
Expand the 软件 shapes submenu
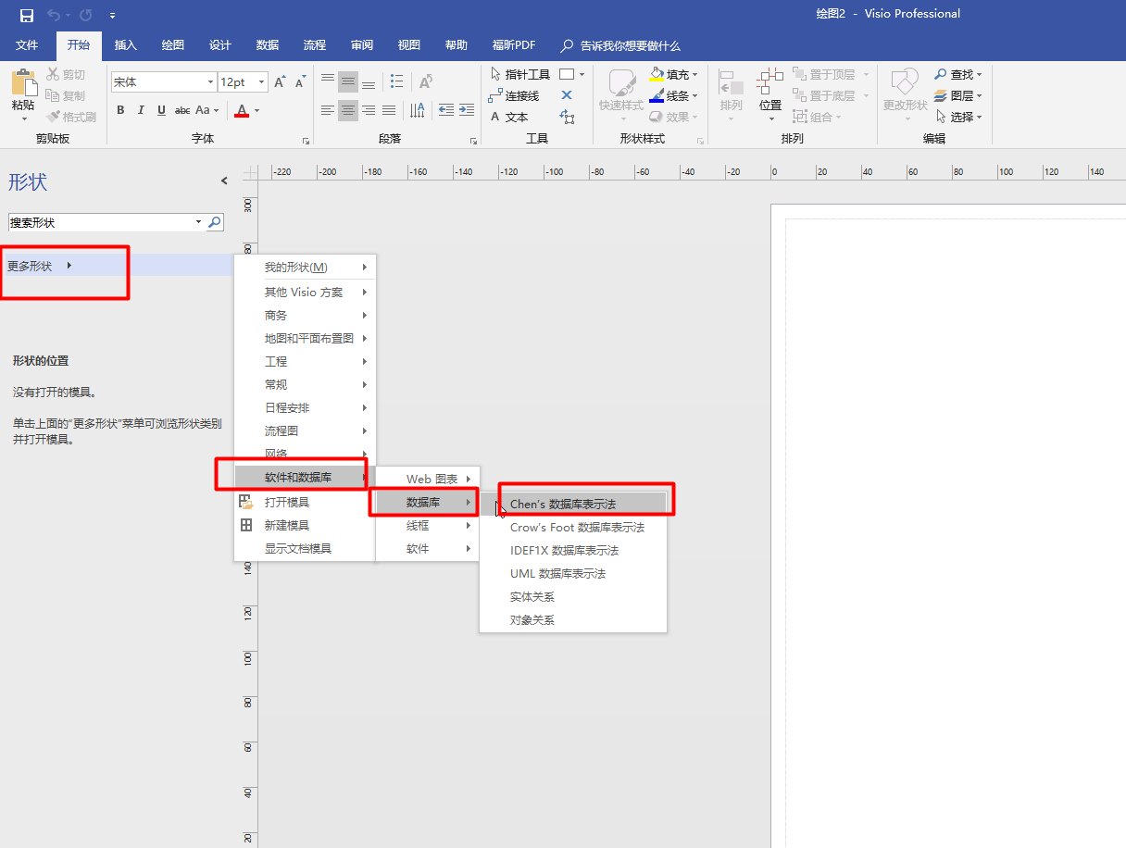click(417, 548)
